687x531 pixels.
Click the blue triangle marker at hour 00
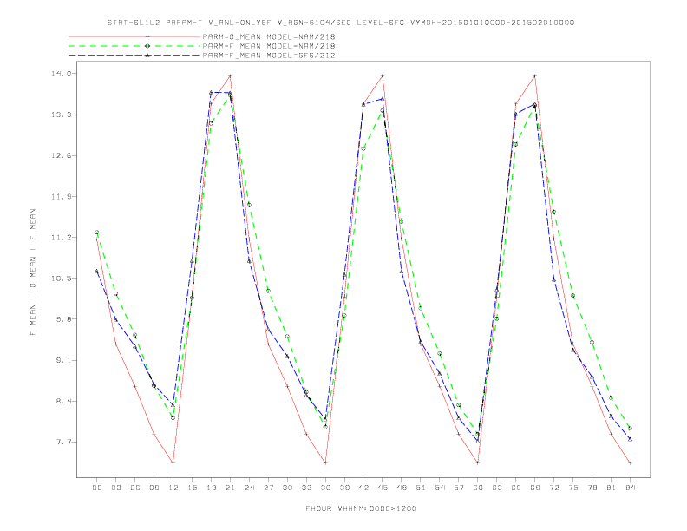tap(97, 272)
